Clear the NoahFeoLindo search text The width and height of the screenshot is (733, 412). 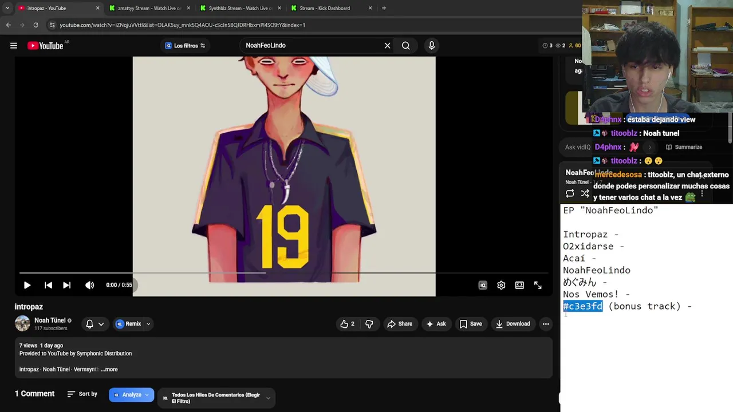[387, 45]
